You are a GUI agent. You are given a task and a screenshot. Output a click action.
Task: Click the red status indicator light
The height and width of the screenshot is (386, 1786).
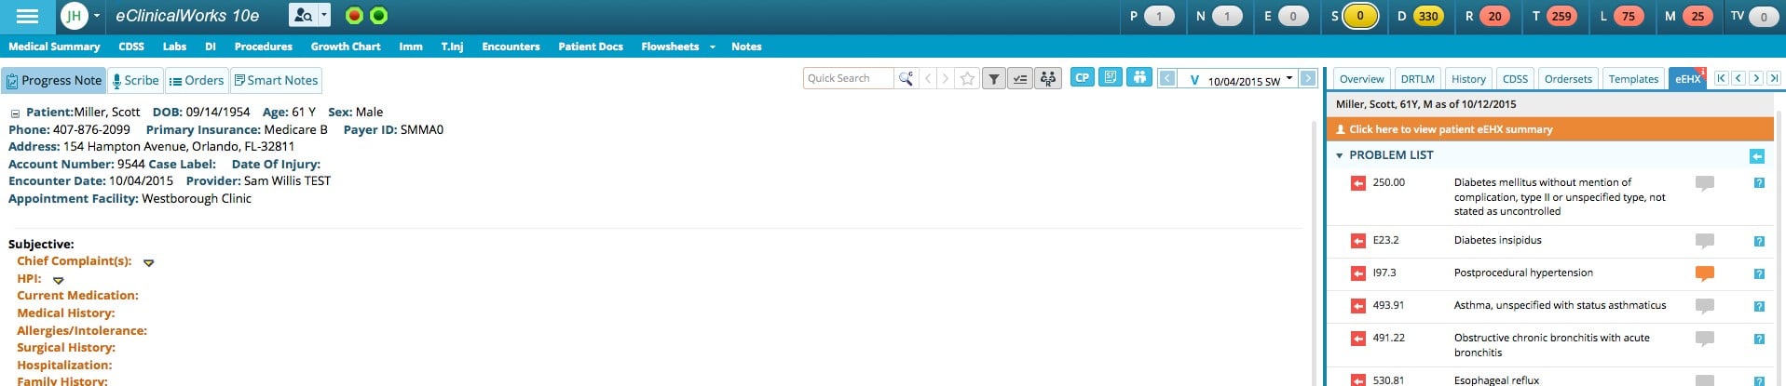click(354, 16)
